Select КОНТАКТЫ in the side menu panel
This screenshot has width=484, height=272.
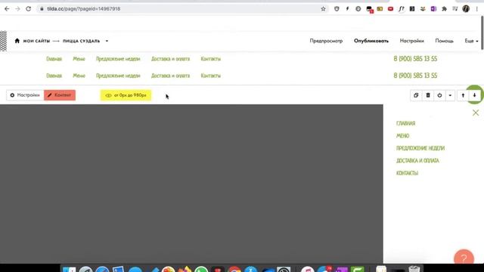[407, 173]
